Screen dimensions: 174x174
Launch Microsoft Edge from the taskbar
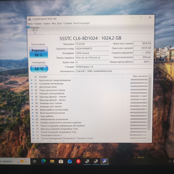point(43,161)
